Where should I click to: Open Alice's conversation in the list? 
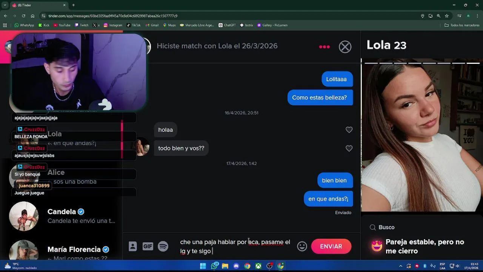pyautogui.click(x=62, y=177)
